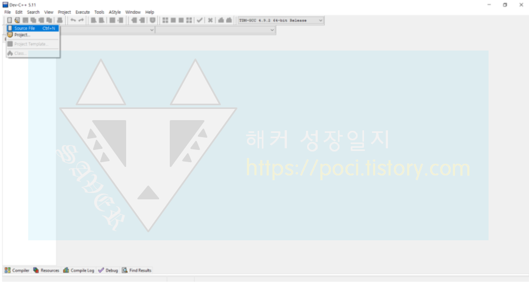Click the Close file toolbar icon
The width and height of the screenshot is (529, 286).
(x=41, y=20)
